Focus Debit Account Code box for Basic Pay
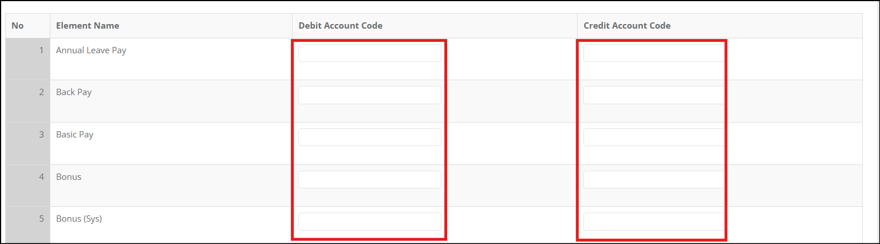 point(370,137)
